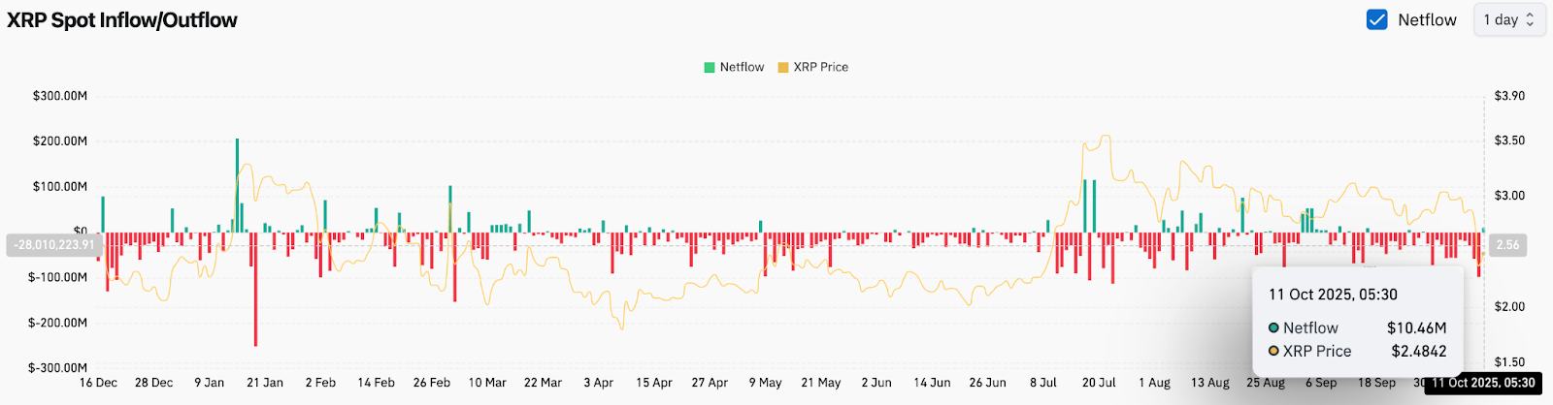The width and height of the screenshot is (1553, 405).
Task: Click the yellow XRP Price dot in tooltip
Action: click(1273, 352)
